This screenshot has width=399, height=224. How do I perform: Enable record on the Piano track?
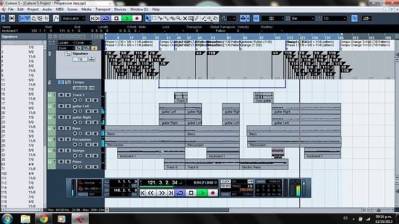tap(75, 167)
